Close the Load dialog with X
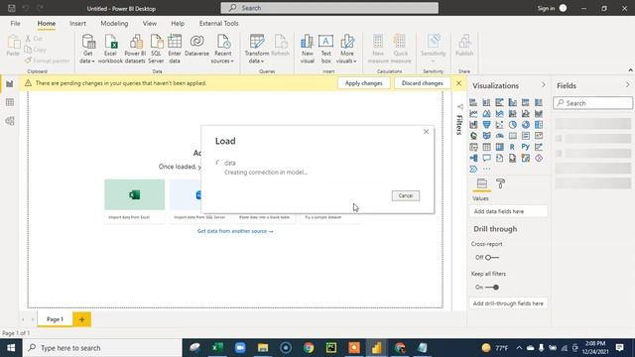Viewport: 635px width, 357px height. 426,132
